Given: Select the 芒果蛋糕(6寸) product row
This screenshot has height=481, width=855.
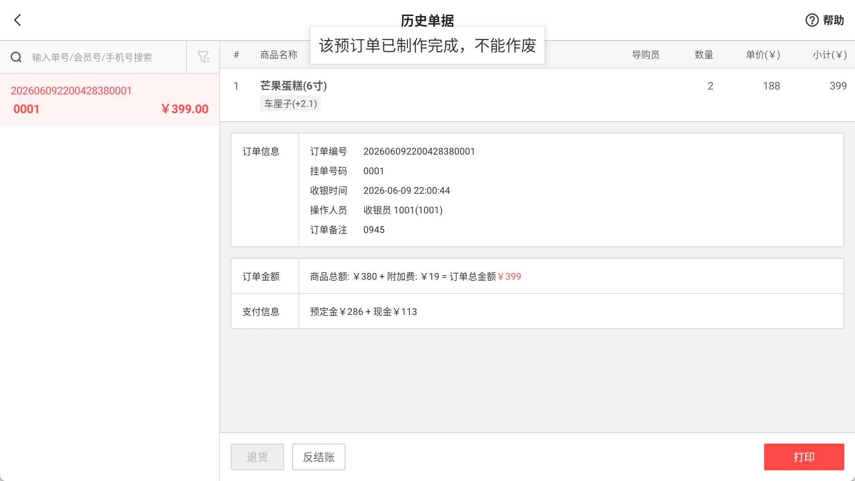Looking at the screenshot, I should 537,95.
